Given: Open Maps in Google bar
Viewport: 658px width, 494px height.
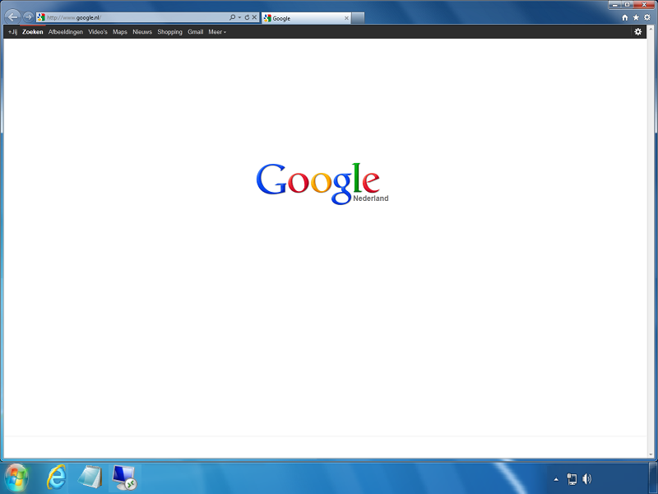Looking at the screenshot, I should click(120, 32).
